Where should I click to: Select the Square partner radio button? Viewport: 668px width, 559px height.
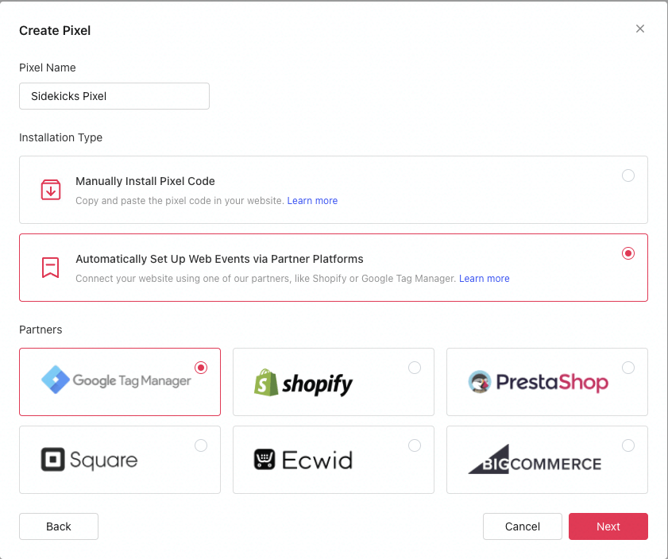[201, 445]
